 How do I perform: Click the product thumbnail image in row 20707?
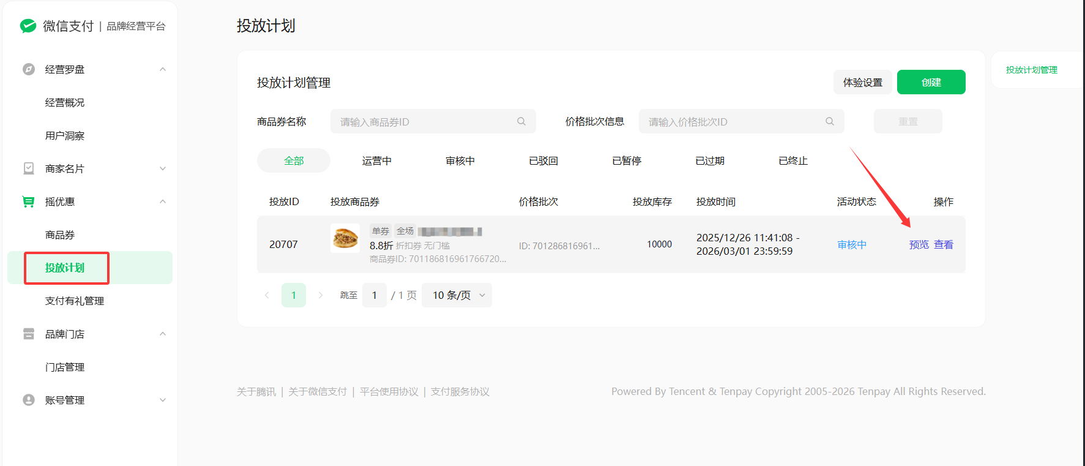[345, 238]
